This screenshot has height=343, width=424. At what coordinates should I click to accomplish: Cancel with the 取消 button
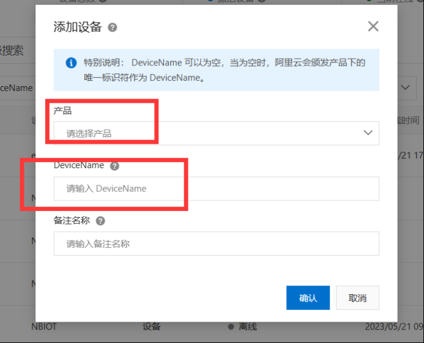[x=357, y=298]
